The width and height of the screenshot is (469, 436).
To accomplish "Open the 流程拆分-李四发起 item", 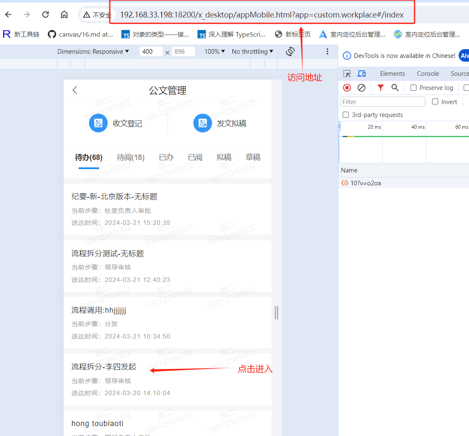I will click(x=104, y=367).
